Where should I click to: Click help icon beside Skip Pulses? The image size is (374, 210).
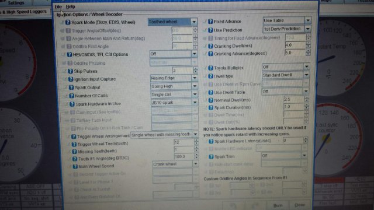pos(70,71)
